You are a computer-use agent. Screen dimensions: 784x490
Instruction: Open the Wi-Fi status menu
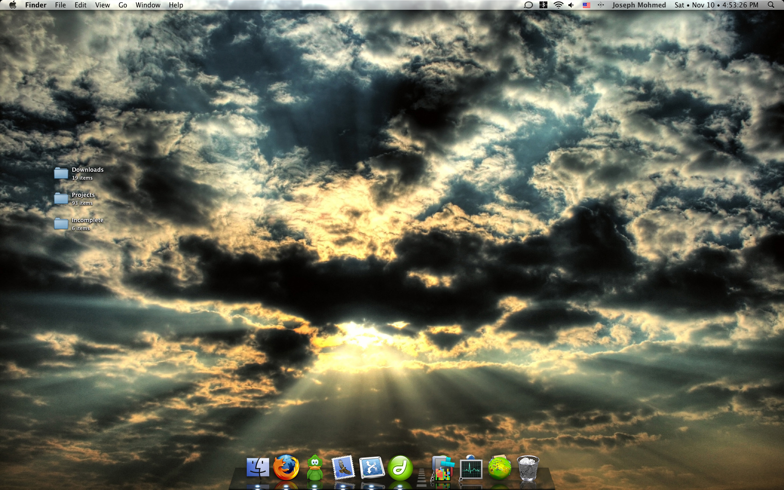pos(558,5)
